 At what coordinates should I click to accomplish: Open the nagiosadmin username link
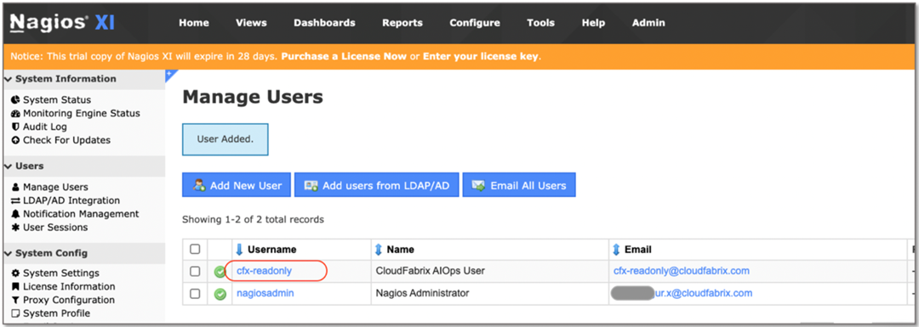pyautogui.click(x=265, y=293)
